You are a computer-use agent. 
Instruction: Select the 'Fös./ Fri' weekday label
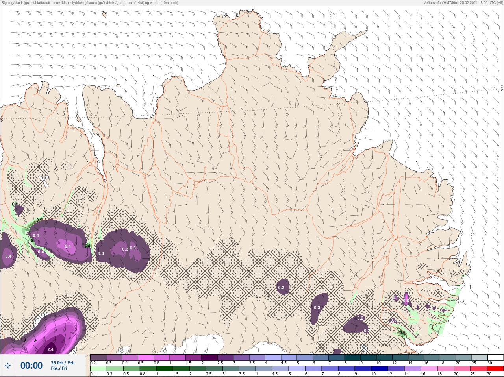(x=59, y=368)
